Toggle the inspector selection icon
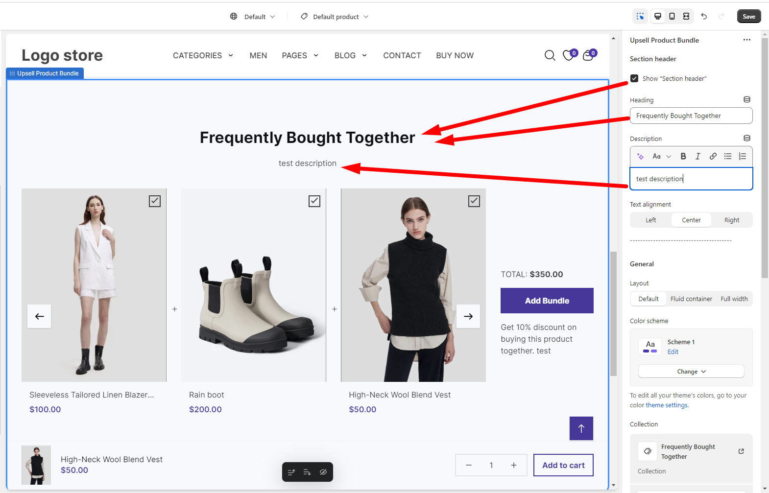This screenshot has width=769, height=493. click(x=640, y=16)
